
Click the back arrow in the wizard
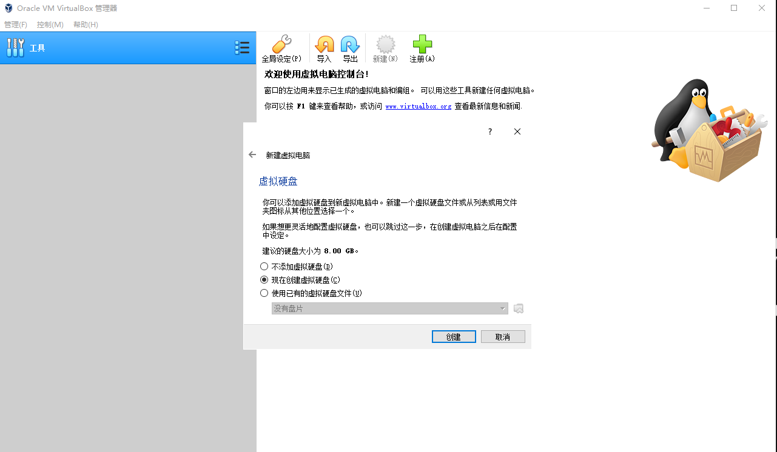[x=252, y=155]
